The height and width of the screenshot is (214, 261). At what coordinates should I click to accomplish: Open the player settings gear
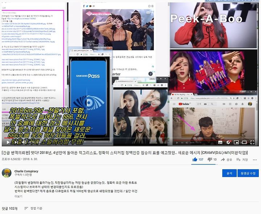point(228,142)
